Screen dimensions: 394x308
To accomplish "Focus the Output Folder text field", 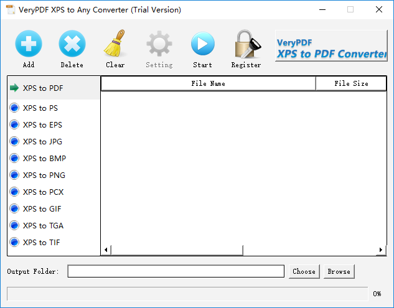I will (x=176, y=271).
